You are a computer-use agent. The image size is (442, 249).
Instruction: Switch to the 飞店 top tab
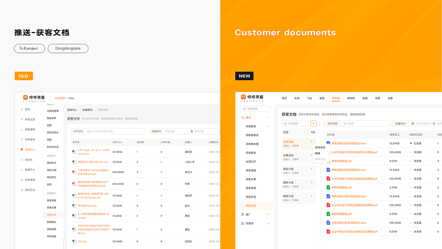pos(309,98)
